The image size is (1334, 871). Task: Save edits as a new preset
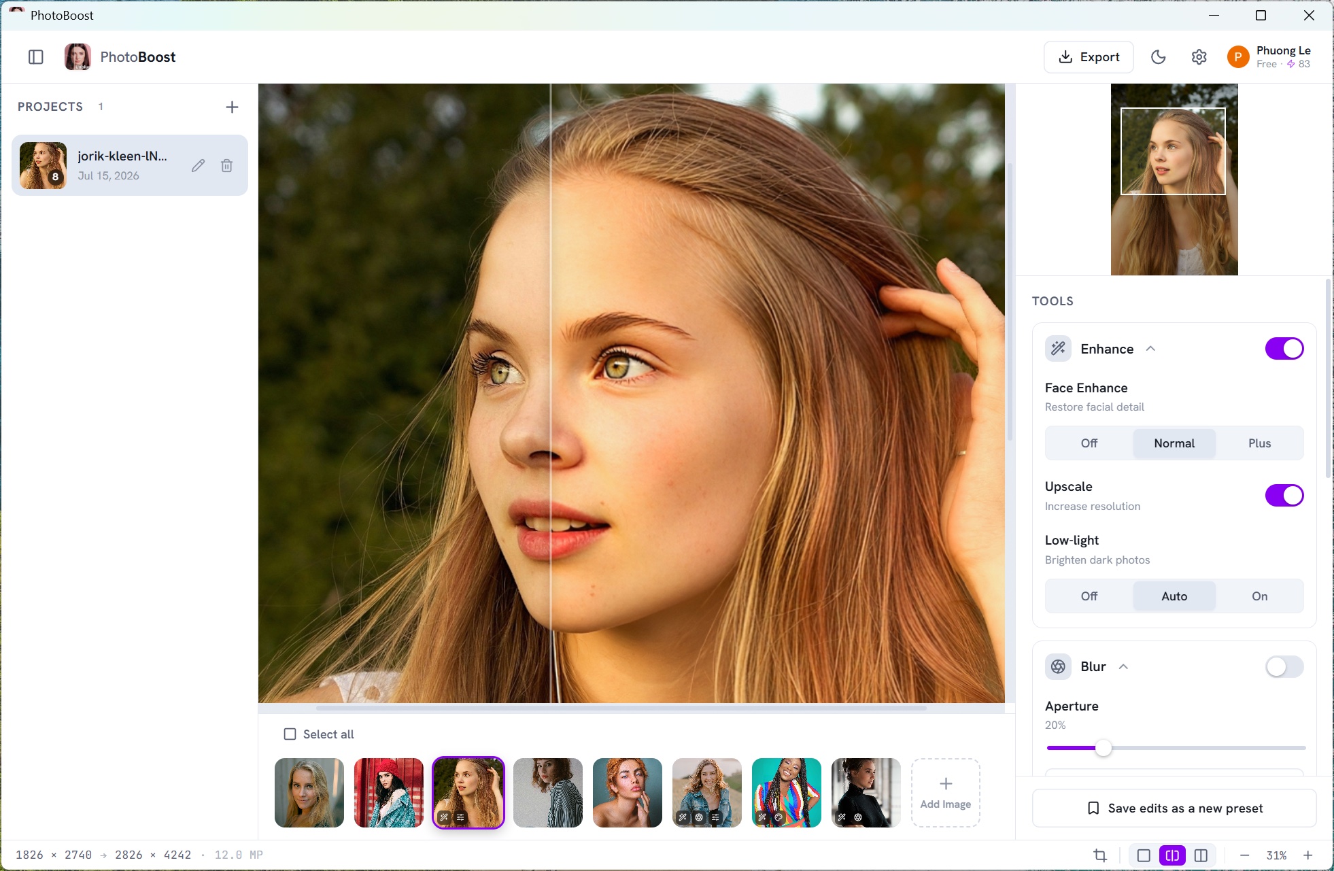tap(1174, 808)
